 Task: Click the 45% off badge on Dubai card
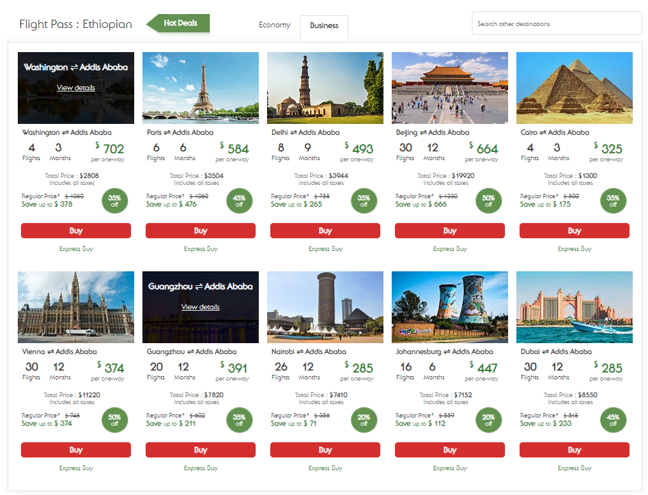click(x=613, y=420)
